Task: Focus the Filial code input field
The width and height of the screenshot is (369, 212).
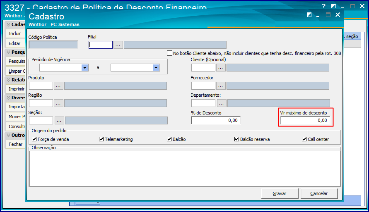Action: click(x=101, y=45)
